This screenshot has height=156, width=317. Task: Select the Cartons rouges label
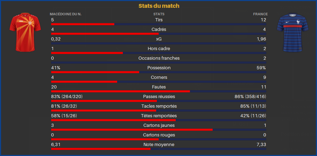(159, 135)
